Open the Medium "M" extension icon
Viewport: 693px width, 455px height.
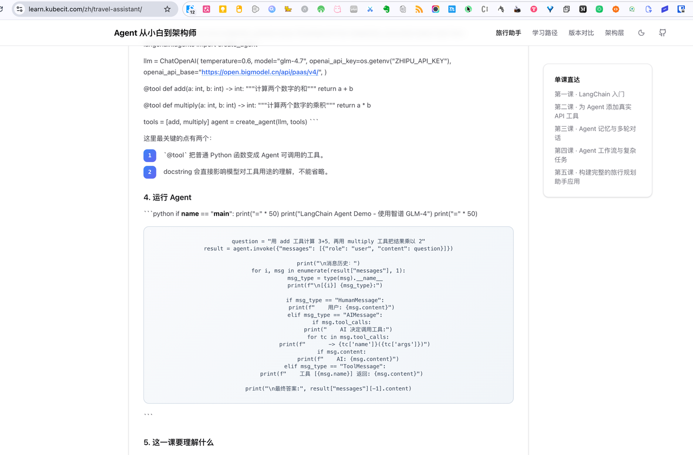coord(583,9)
